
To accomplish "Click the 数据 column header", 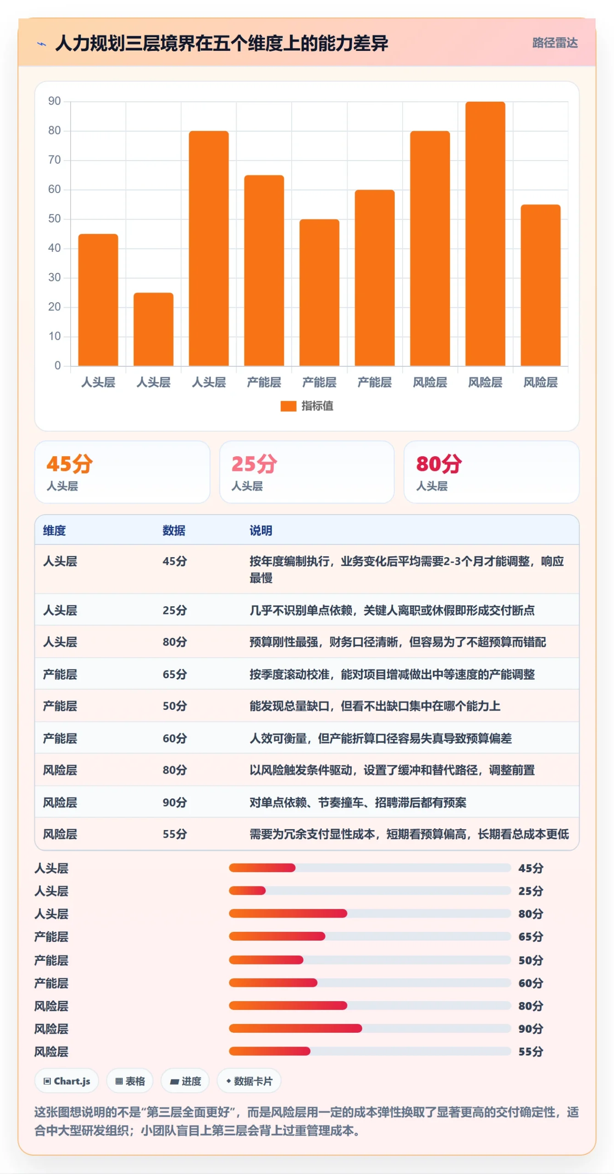I will 174,531.
